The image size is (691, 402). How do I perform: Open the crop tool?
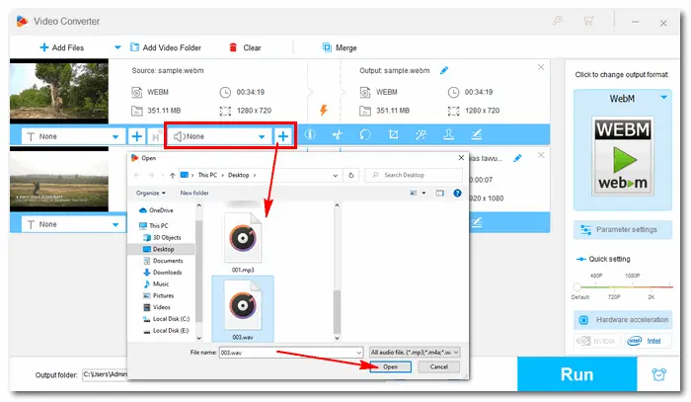coord(393,134)
